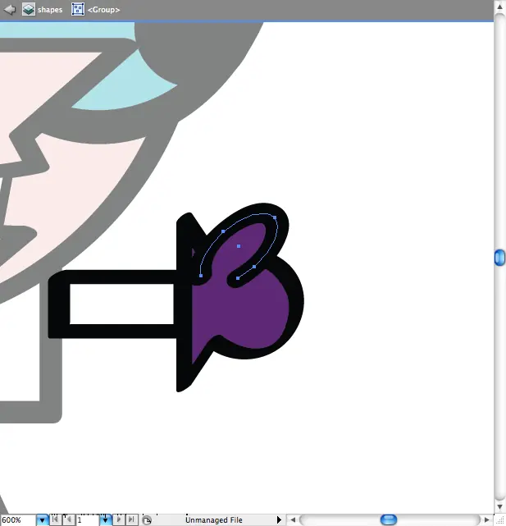This screenshot has height=526, width=506.
Task: Go to previous artboard button
Action: [x=69, y=519]
